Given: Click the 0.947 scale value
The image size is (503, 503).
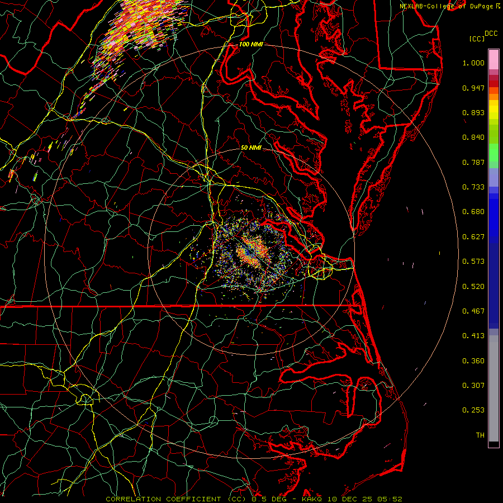Looking at the screenshot, I should pos(473,88).
